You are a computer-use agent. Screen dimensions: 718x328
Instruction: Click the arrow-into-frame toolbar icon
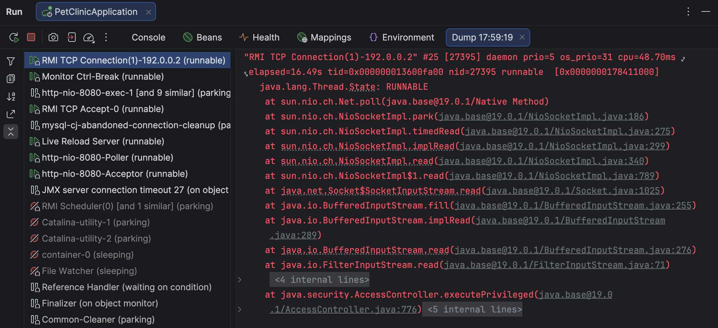click(x=71, y=37)
